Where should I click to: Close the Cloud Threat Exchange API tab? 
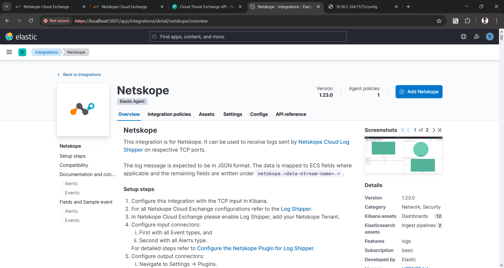pyautogui.click(x=240, y=7)
